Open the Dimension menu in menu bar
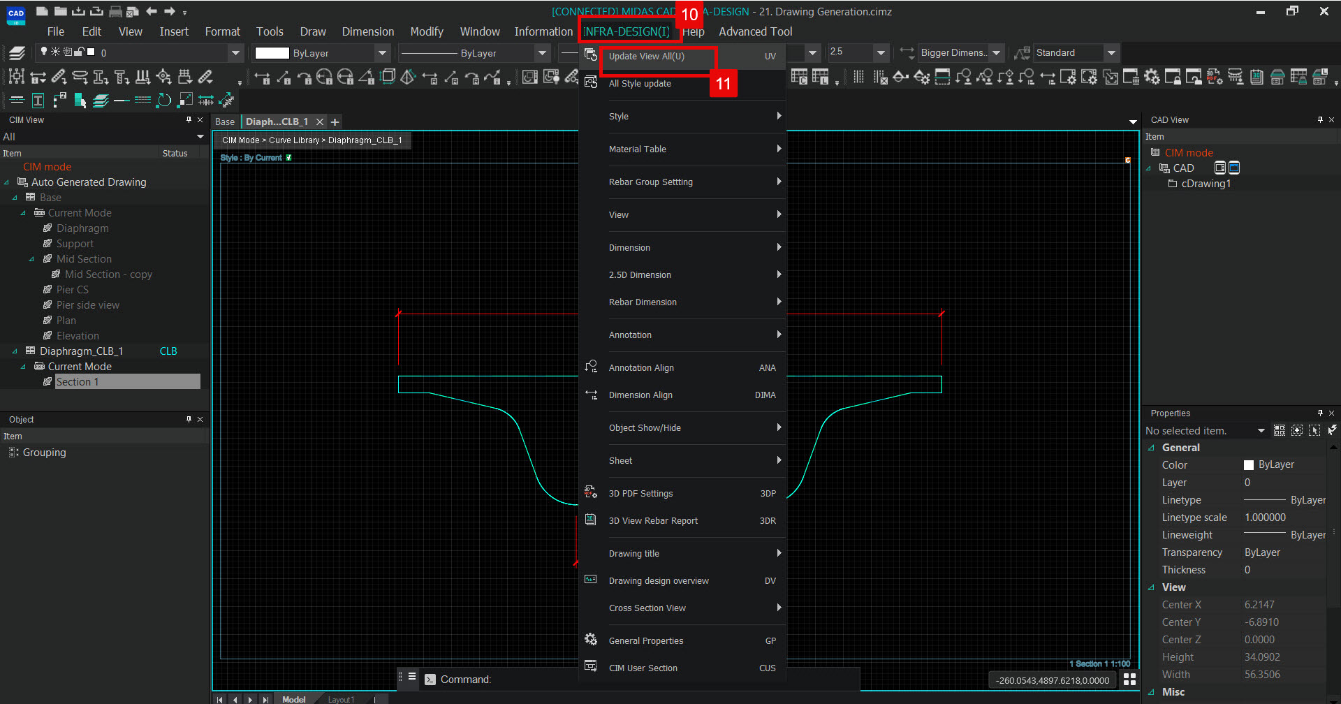The height and width of the screenshot is (704, 1341). pyautogui.click(x=367, y=31)
